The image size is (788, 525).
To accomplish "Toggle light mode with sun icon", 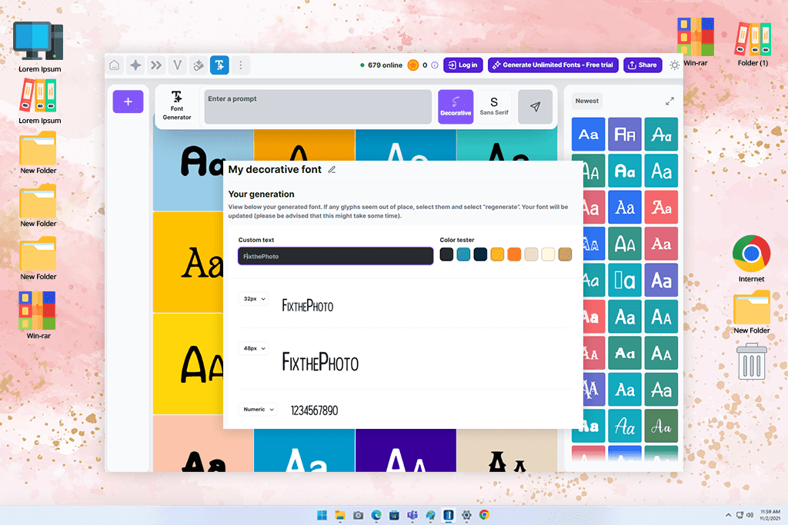I will [x=674, y=65].
